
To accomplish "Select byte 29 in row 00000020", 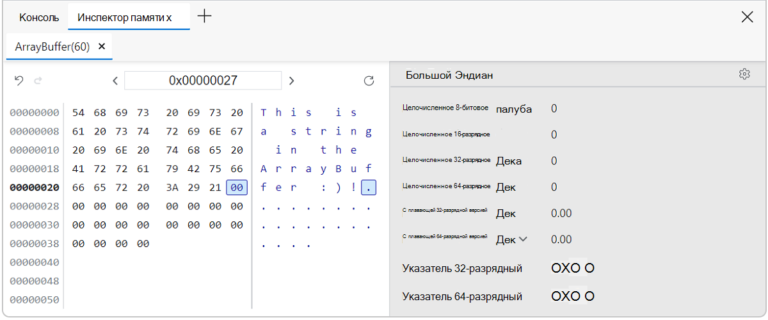I will pos(195,188).
